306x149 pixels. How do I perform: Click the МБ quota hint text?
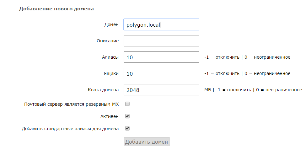pos(253,90)
